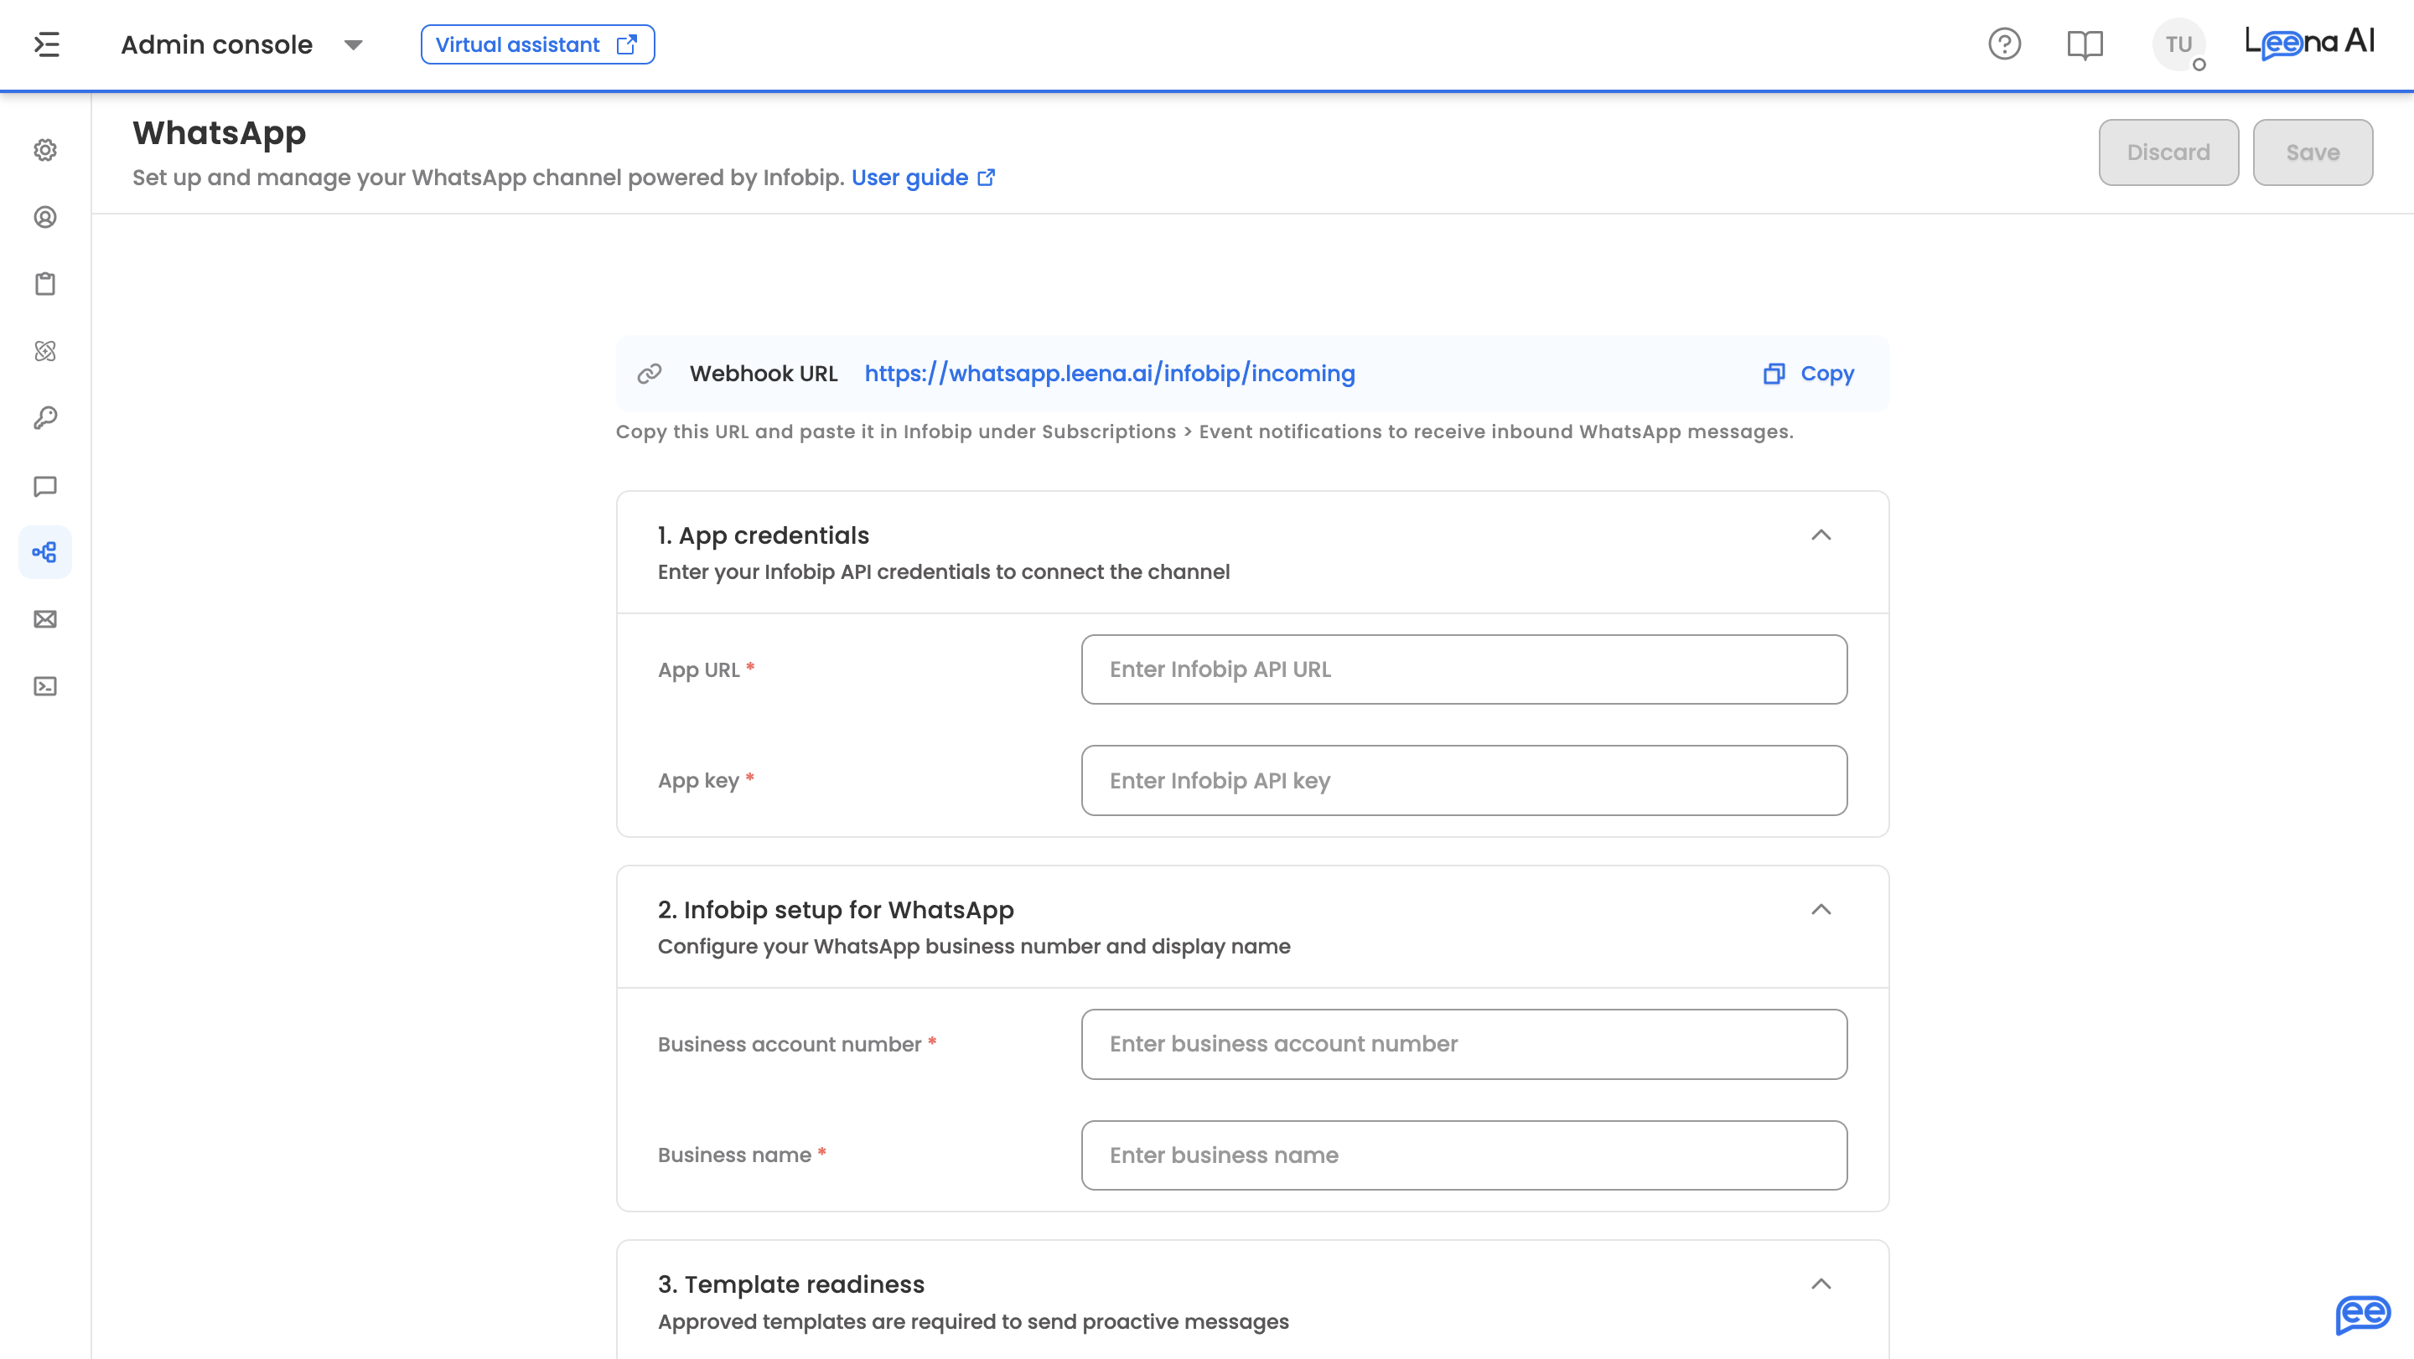Click the webhook link chain icon

[650, 374]
